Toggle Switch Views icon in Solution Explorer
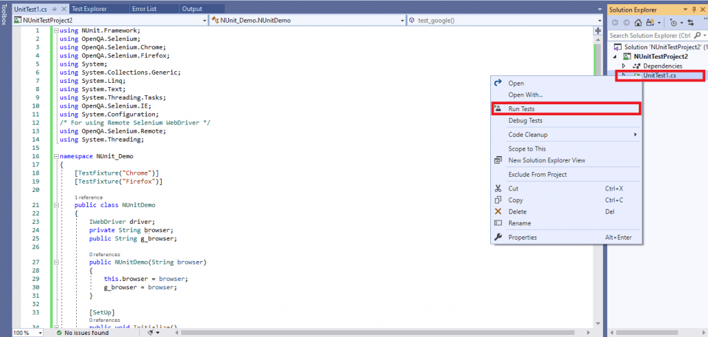Screen dimensions: 708x337 click(x=650, y=23)
